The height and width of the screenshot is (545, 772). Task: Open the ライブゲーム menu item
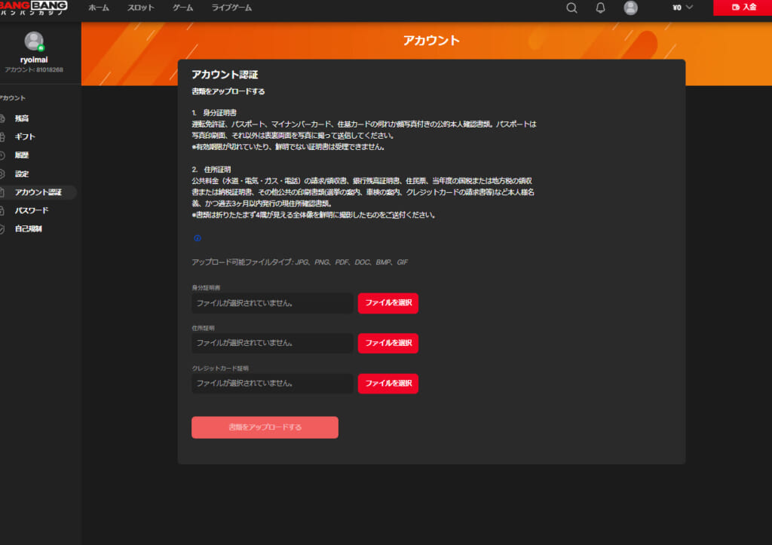[231, 8]
